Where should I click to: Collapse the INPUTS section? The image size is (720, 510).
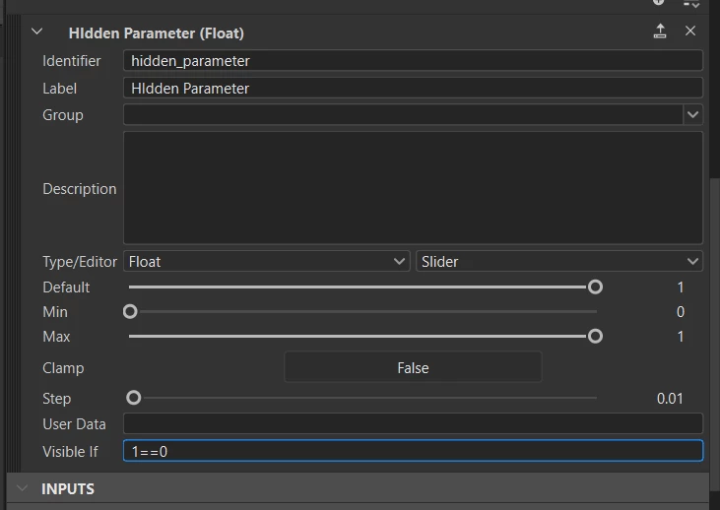pos(22,488)
